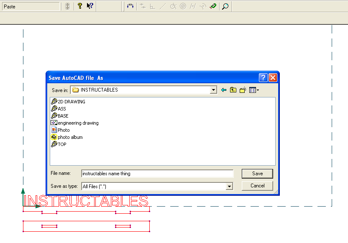Click the Save button
348x243 pixels.
point(257,174)
